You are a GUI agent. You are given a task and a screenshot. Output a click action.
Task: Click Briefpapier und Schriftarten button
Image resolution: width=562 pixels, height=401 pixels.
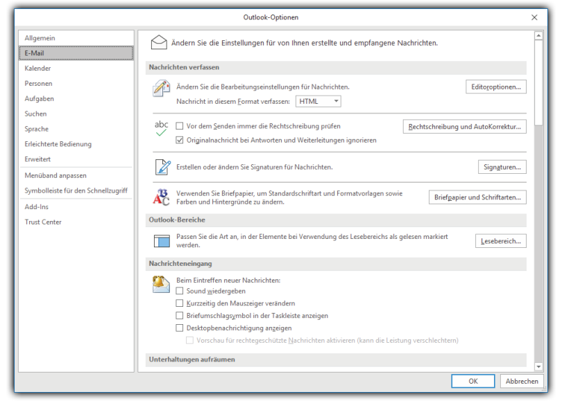(x=477, y=197)
